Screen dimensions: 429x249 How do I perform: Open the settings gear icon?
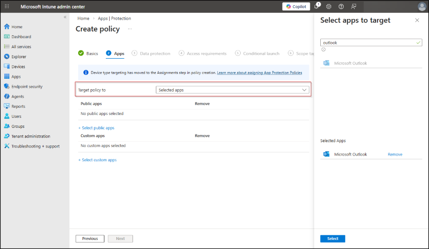click(328, 7)
